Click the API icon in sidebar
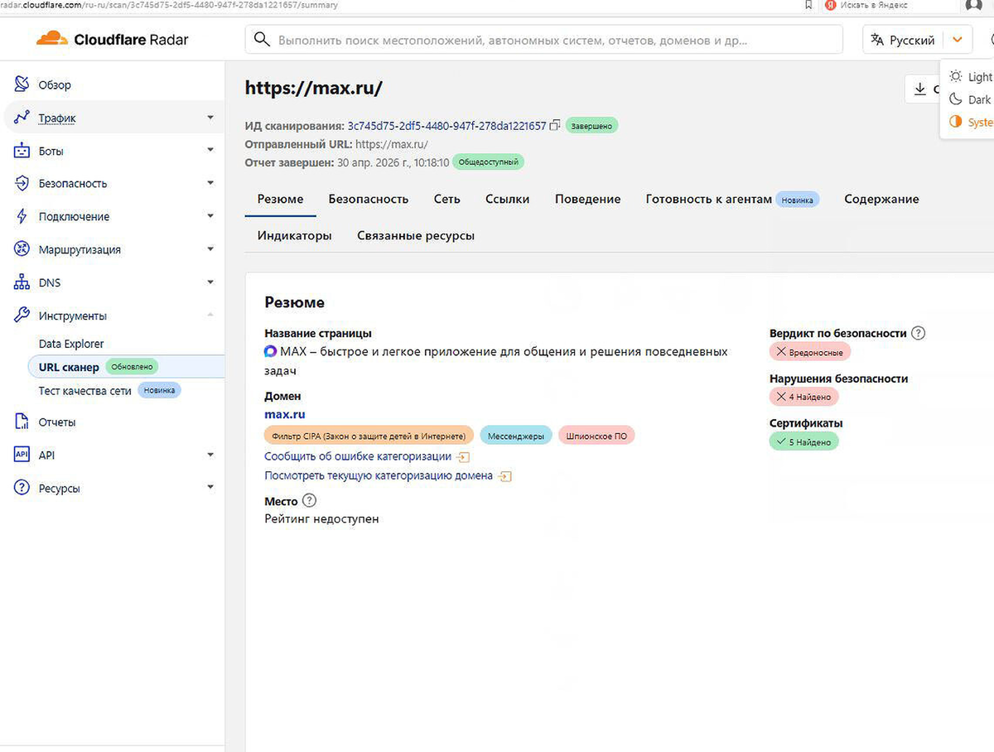 tap(22, 455)
